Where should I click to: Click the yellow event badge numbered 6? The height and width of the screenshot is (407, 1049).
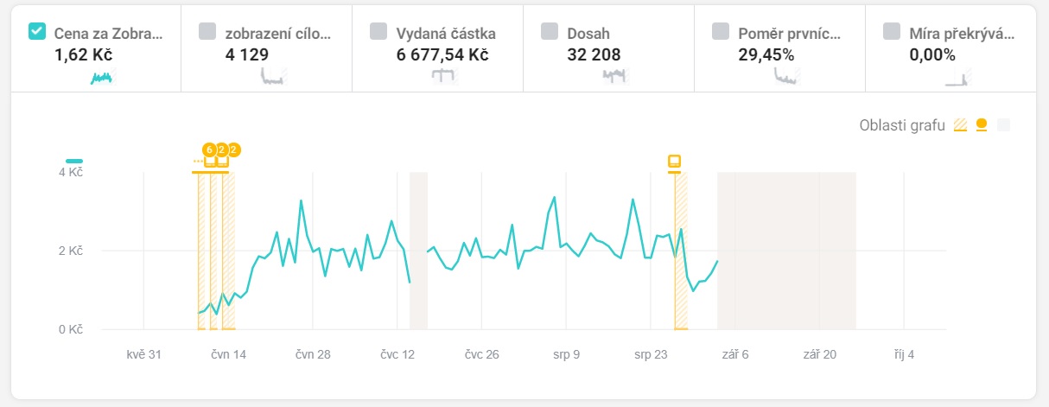click(208, 149)
